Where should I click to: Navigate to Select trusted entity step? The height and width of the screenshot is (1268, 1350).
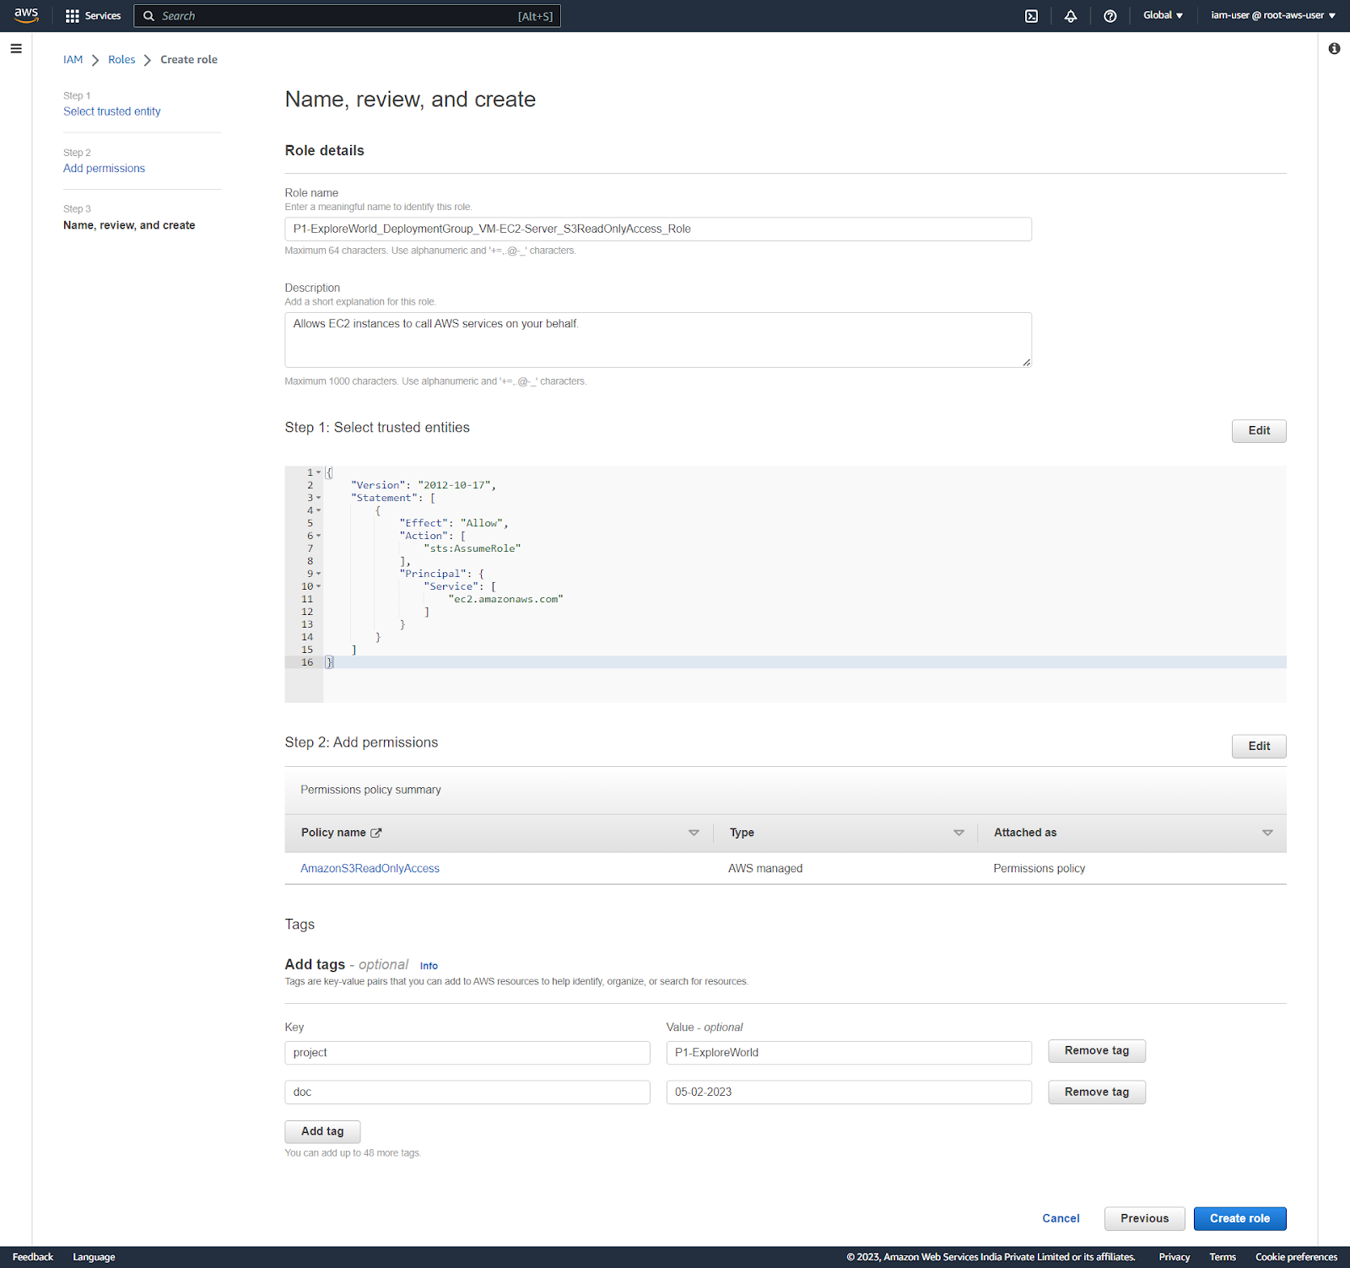point(111,111)
